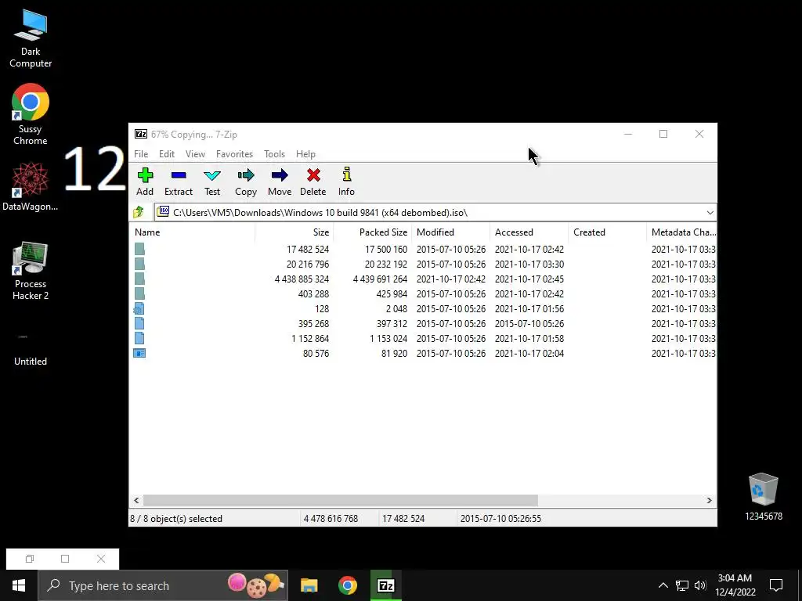Go up one folder level icon

[138, 212]
